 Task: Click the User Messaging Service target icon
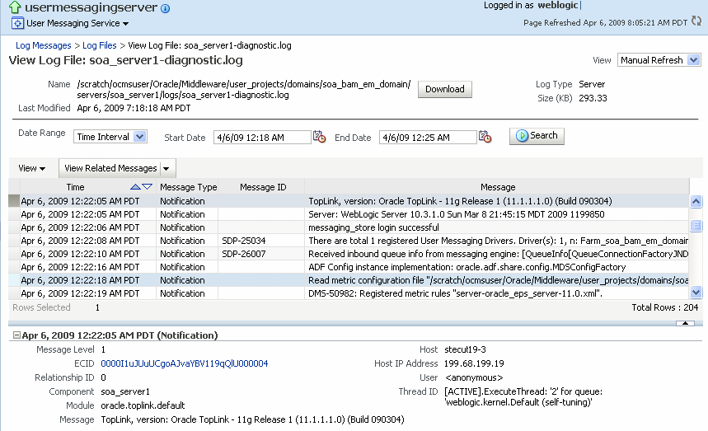tap(17, 23)
